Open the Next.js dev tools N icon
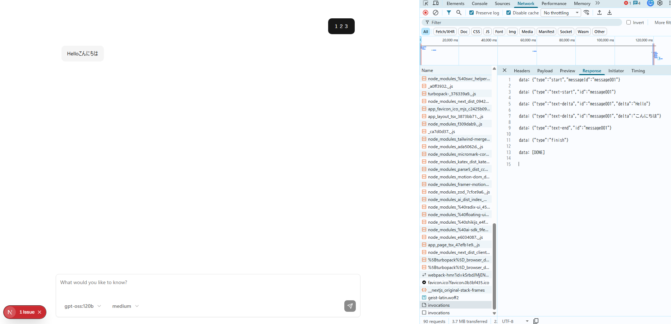This screenshot has width=671, height=324. tap(10, 312)
